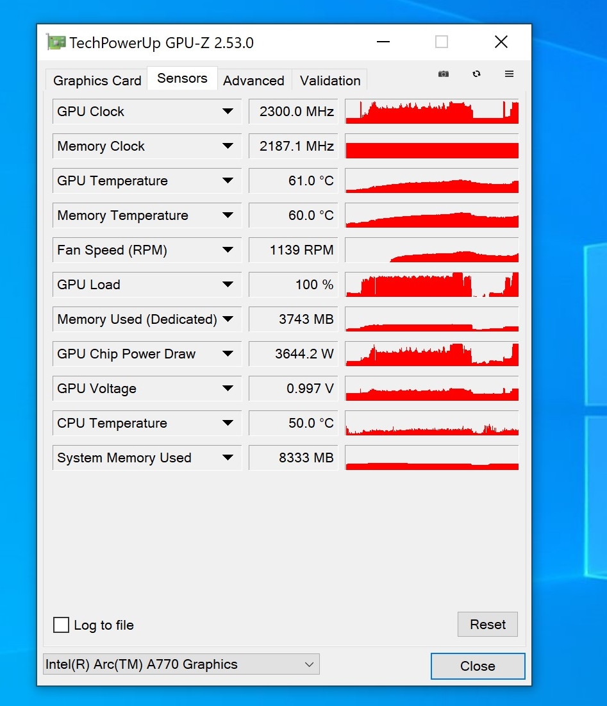
Task: Click the GPU-Z app icon in title bar
Action: coord(56,42)
